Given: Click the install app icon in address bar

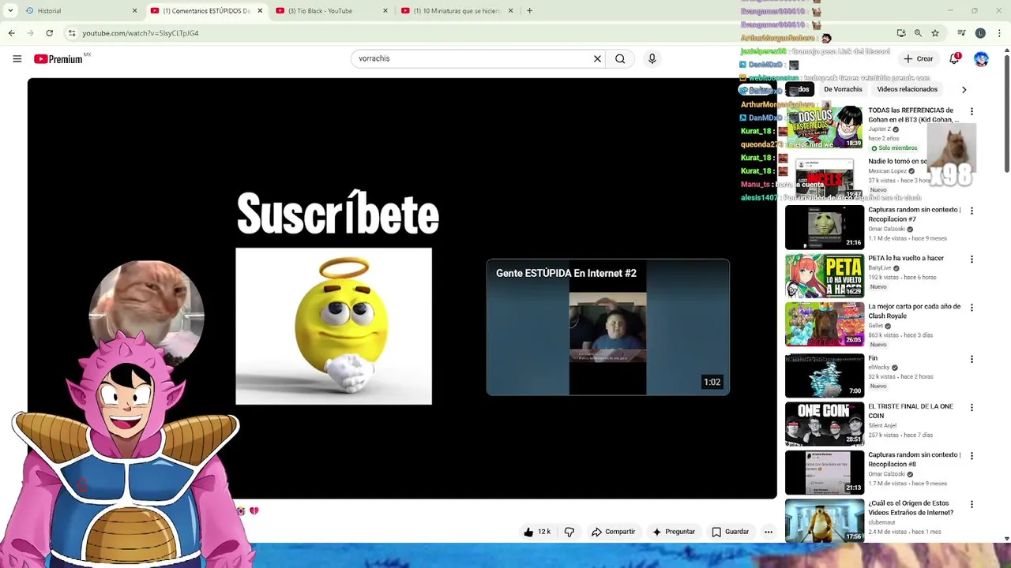Looking at the screenshot, I should pos(901,33).
